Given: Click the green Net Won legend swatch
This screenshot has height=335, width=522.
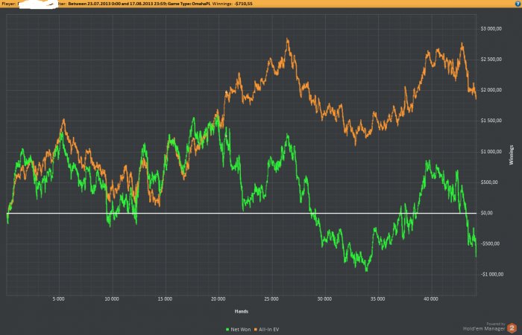Looking at the screenshot, I should pyautogui.click(x=227, y=330).
